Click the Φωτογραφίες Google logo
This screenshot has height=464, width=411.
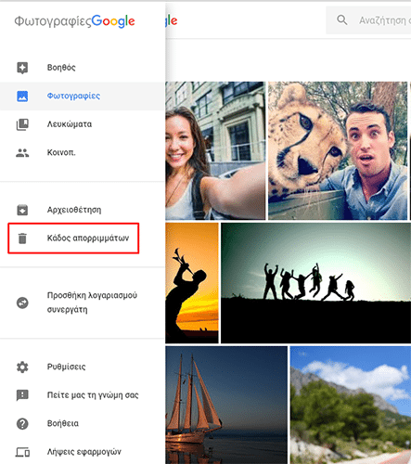pos(74,21)
